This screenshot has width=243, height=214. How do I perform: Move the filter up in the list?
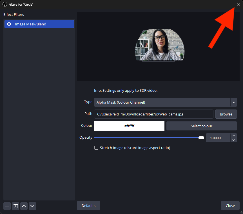24,206
